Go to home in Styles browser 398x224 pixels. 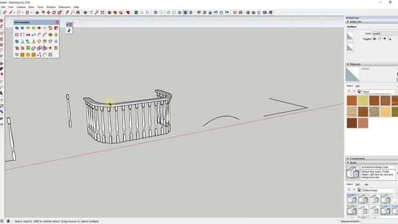tap(359, 190)
